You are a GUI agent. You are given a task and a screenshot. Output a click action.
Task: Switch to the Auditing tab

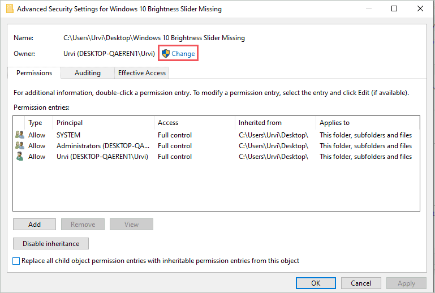pyautogui.click(x=87, y=73)
